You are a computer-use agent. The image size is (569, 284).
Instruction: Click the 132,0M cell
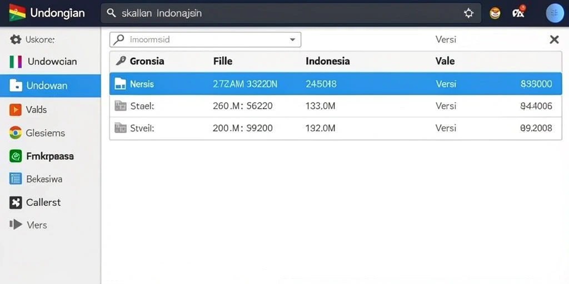coord(321,128)
